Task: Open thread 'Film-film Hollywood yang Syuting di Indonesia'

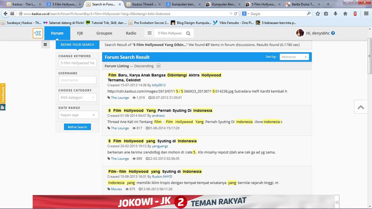Action: click(x=155, y=171)
